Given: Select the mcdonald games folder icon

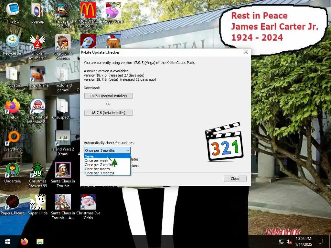Looking at the screenshot, I should pyautogui.click(x=63, y=79).
